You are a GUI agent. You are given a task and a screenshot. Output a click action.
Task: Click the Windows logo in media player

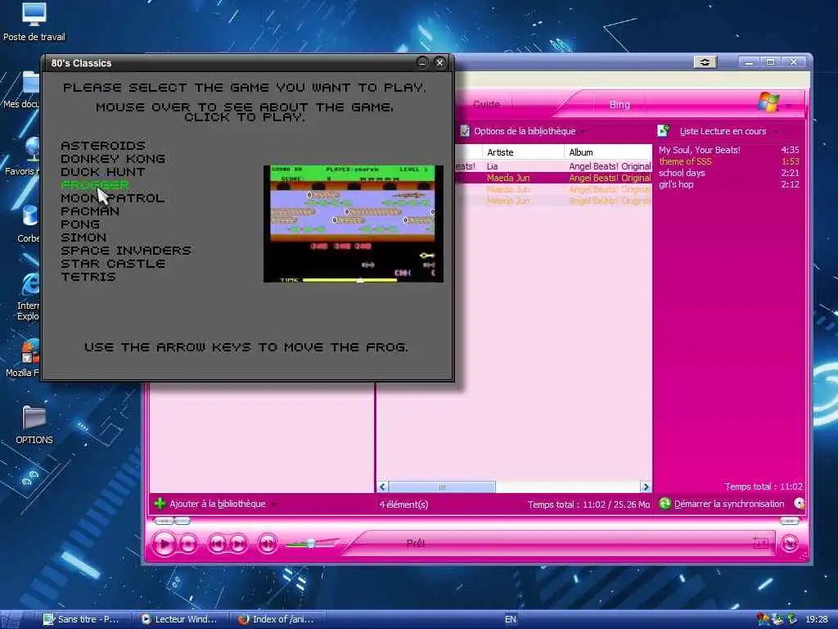768,101
